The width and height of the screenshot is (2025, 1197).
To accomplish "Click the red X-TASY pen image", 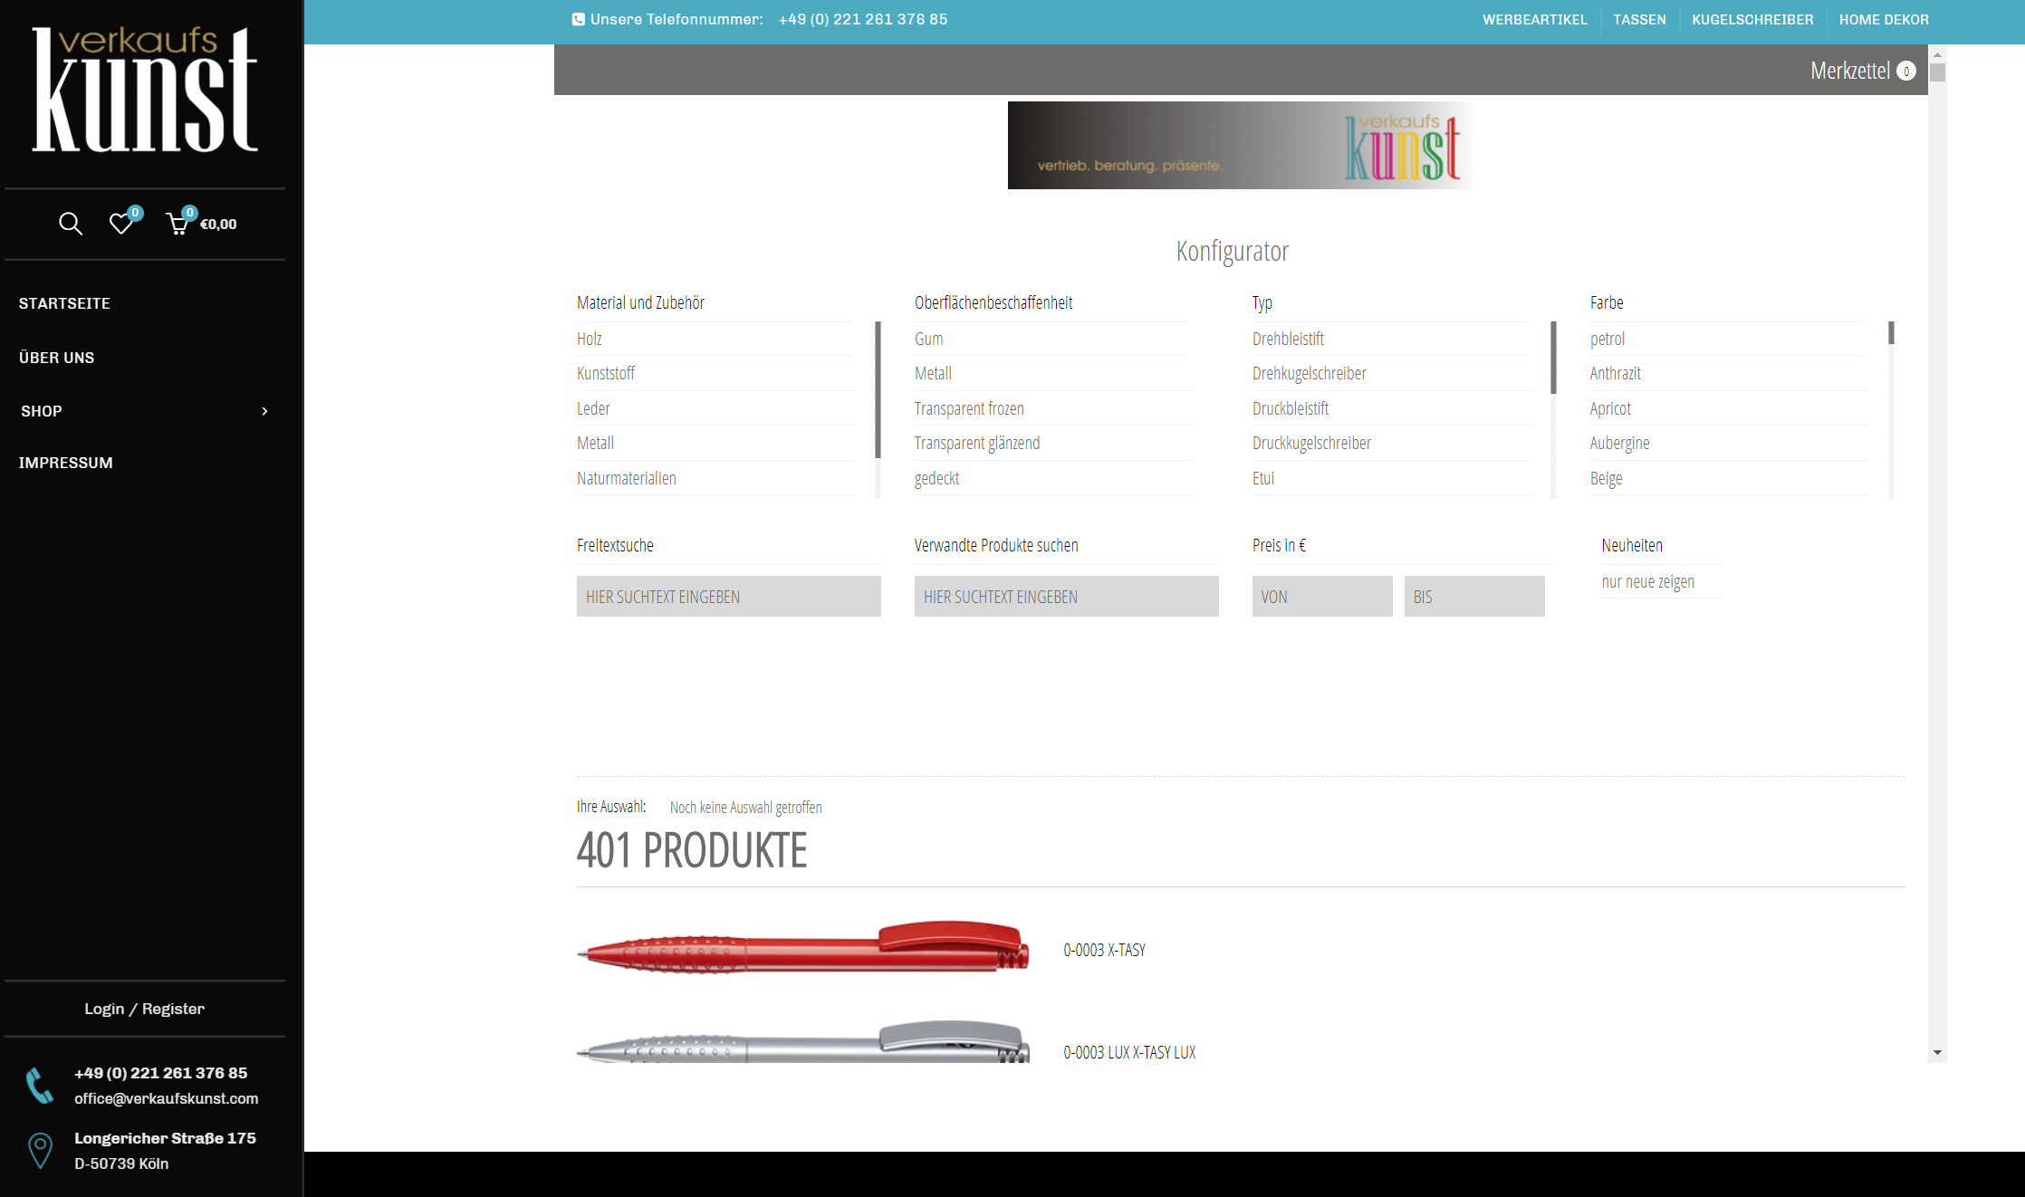I will click(x=803, y=948).
